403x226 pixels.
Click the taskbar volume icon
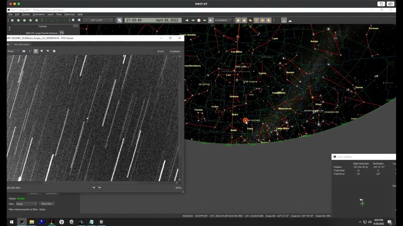370,222
